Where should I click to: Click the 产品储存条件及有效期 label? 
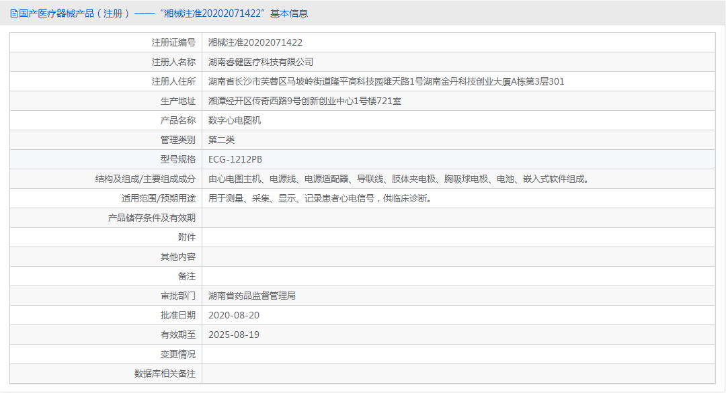[152, 218]
